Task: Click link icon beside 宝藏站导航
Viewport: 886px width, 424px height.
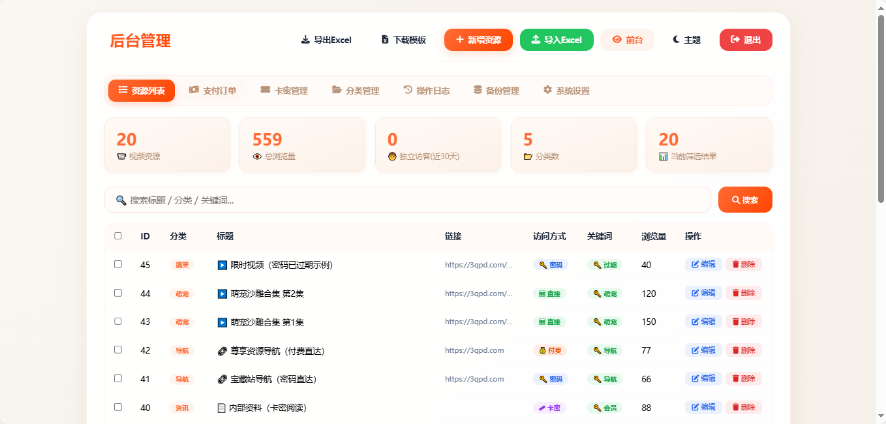Action: [x=222, y=380]
